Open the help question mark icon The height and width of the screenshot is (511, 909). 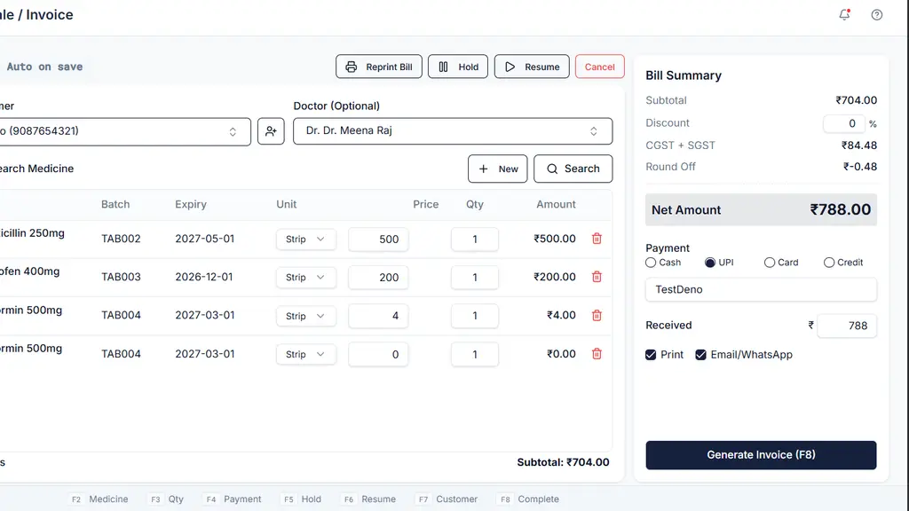[x=876, y=15]
